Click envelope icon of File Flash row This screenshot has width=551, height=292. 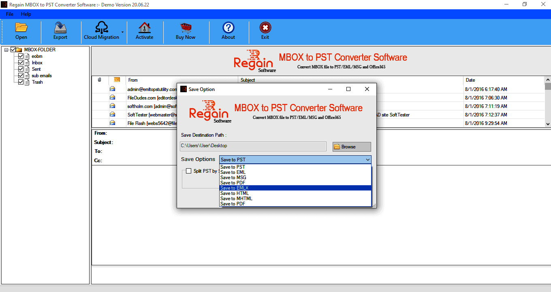(x=112, y=123)
